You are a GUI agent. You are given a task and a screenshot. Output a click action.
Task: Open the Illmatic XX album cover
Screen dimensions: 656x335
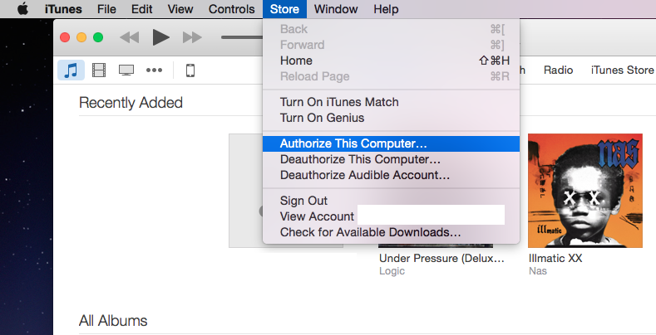pos(584,190)
